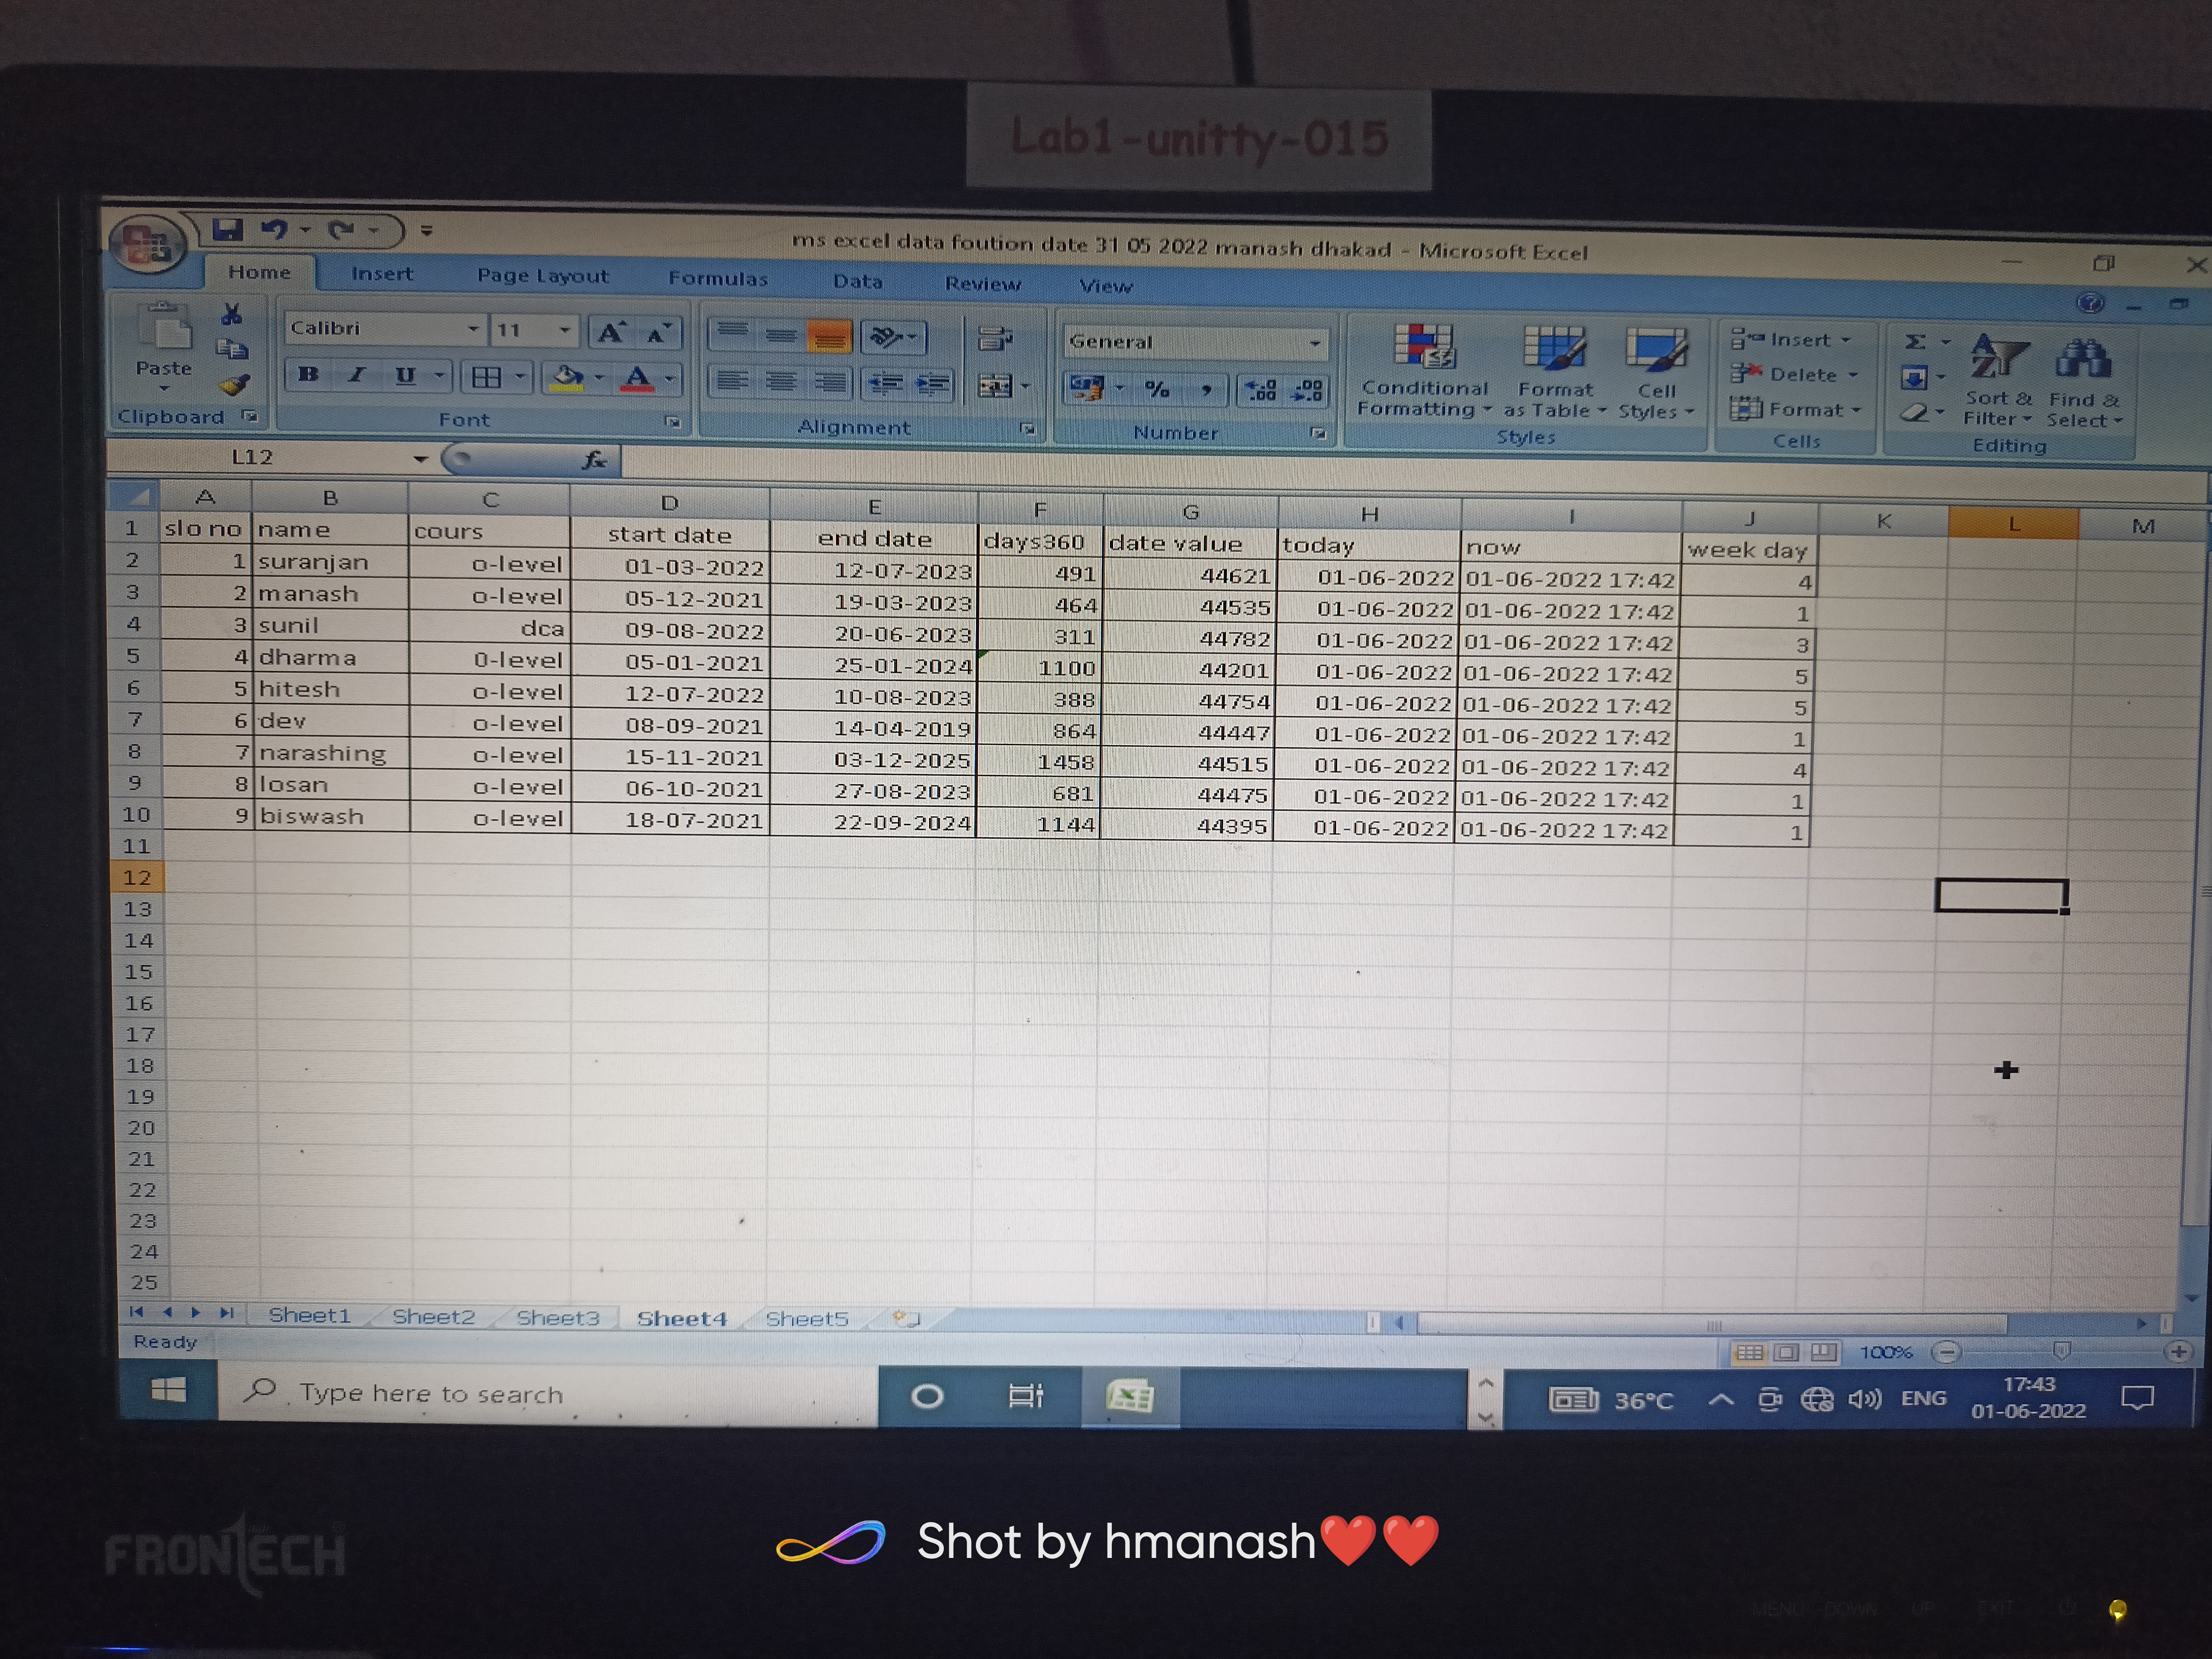Click the AutoSum sigma icon
This screenshot has width=2212, height=1659.
click(1915, 342)
